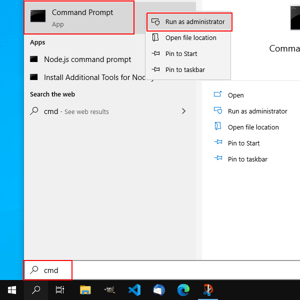Screen dimensions: 300x300
Task: Click Open in the right details pane
Action: click(235, 95)
